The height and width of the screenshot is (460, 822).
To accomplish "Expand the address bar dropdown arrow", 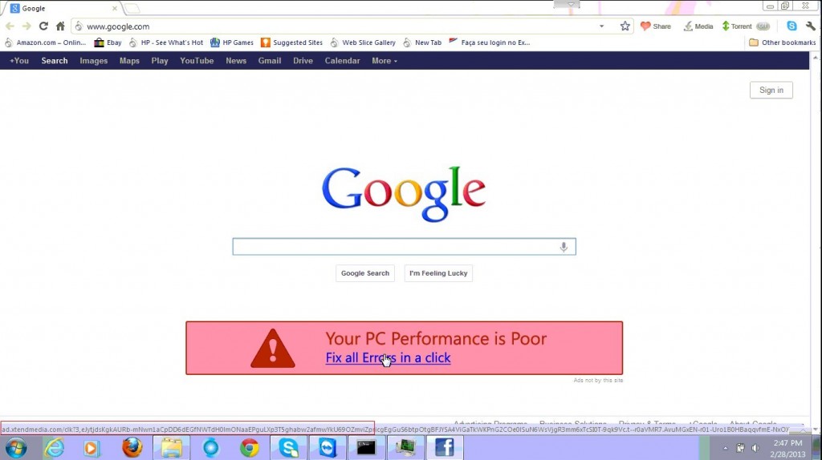I will coord(602,26).
